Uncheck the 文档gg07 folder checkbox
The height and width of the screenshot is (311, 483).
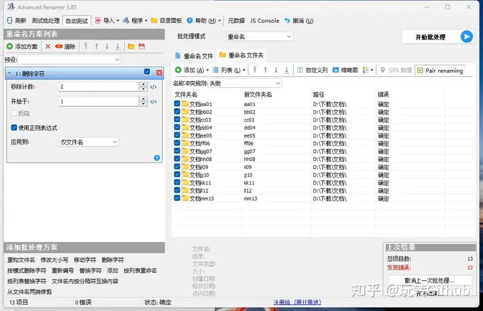click(177, 150)
